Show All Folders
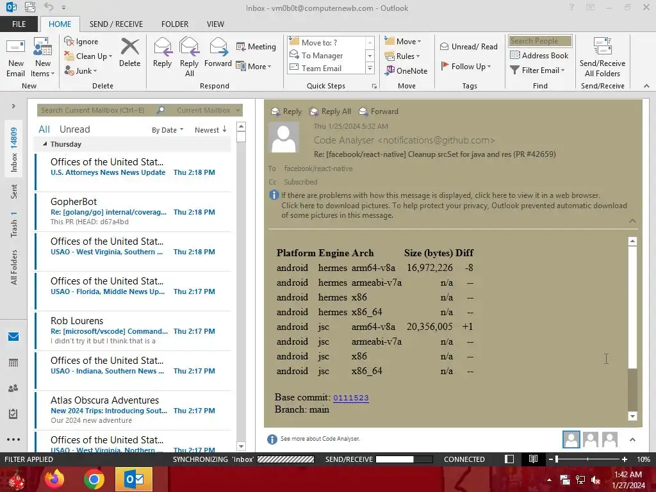 (14, 267)
